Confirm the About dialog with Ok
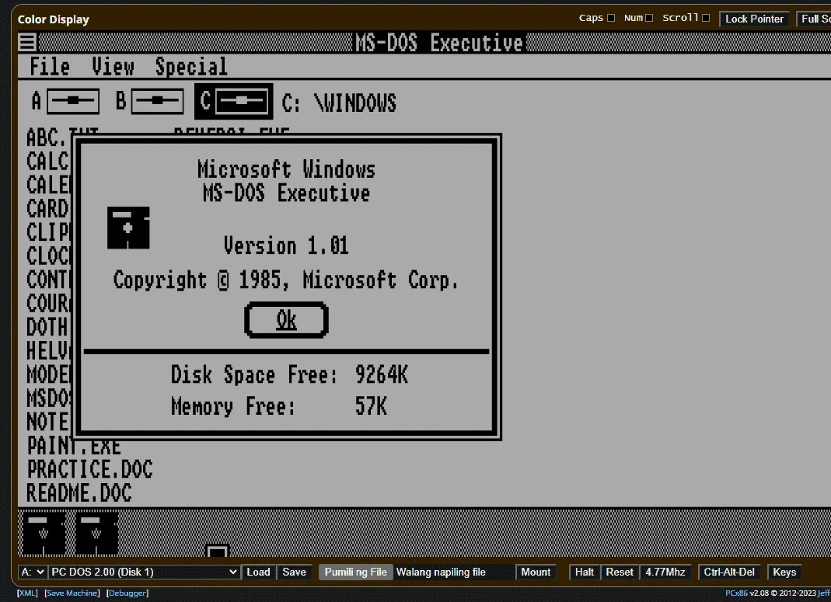This screenshot has height=602, width=831. (x=286, y=320)
